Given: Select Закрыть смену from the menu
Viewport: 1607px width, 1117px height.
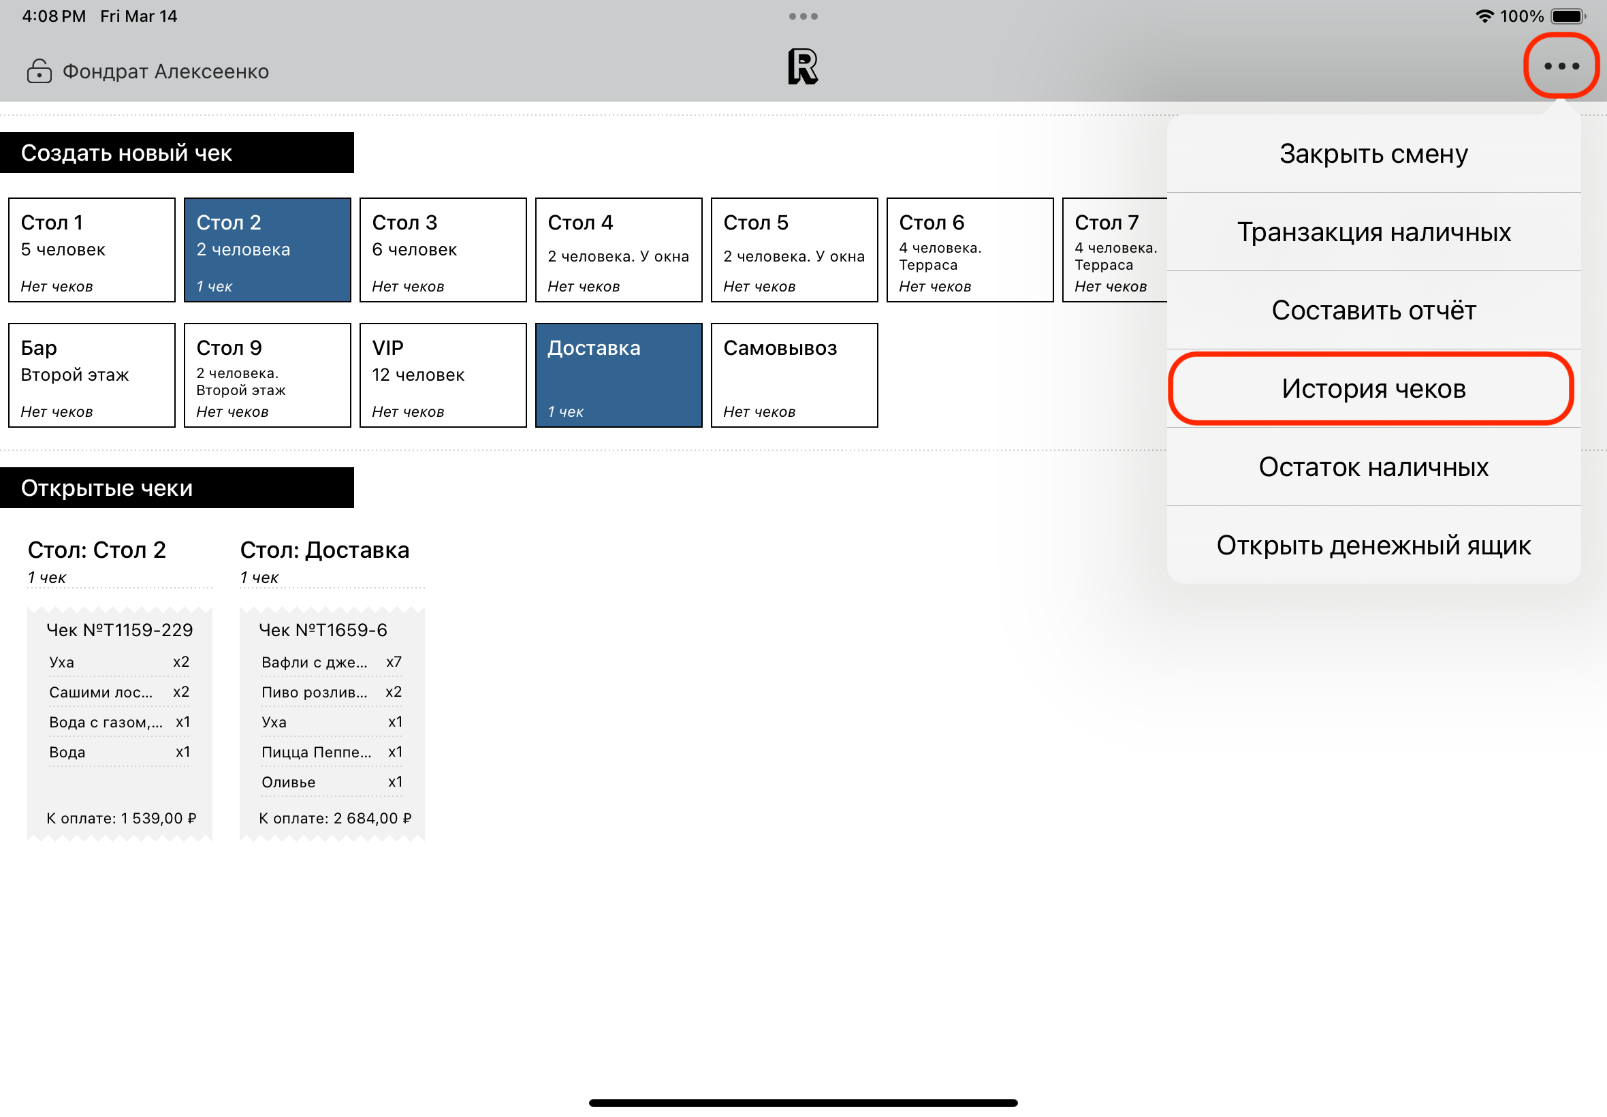Looking at the screenshot, I should [1373, 154].
